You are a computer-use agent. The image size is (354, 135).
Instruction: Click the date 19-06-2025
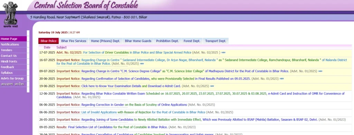pyautogui.click(x=47, y=86)
